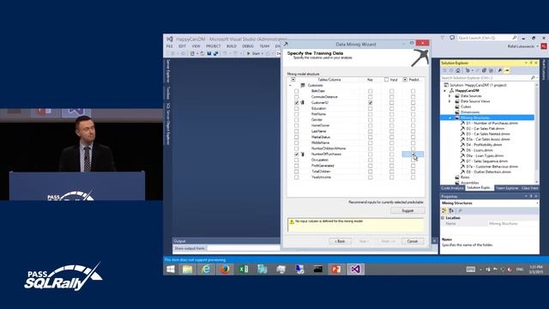Collapse the Customers table node in wizard
The width and height of the screenshot is (549, 309).
tap(290, 86)
